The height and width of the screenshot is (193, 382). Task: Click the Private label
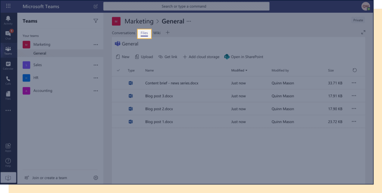pyautogui.click(x=358, y=20)
